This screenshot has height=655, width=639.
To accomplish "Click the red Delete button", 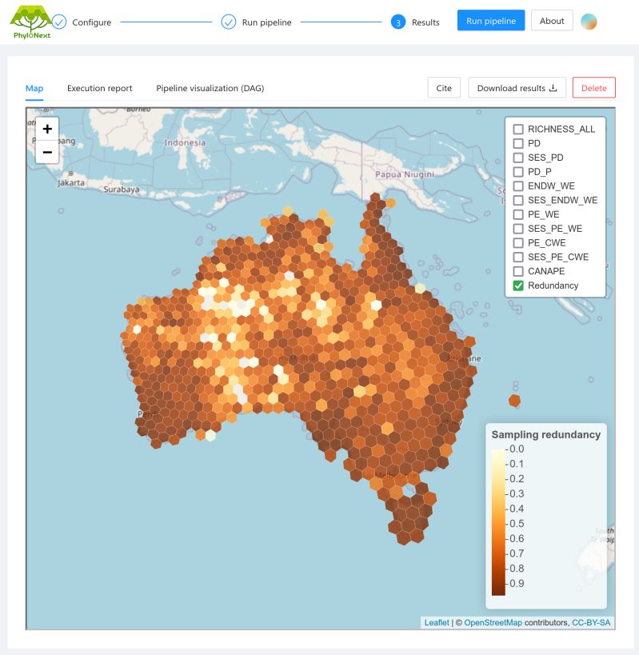I will (594, 88).
